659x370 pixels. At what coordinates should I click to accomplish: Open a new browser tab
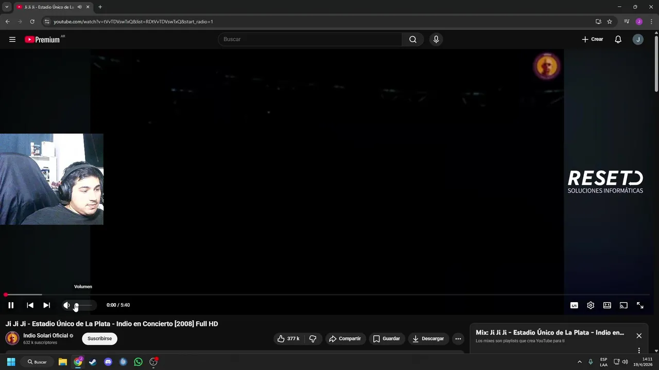(100, 7)
